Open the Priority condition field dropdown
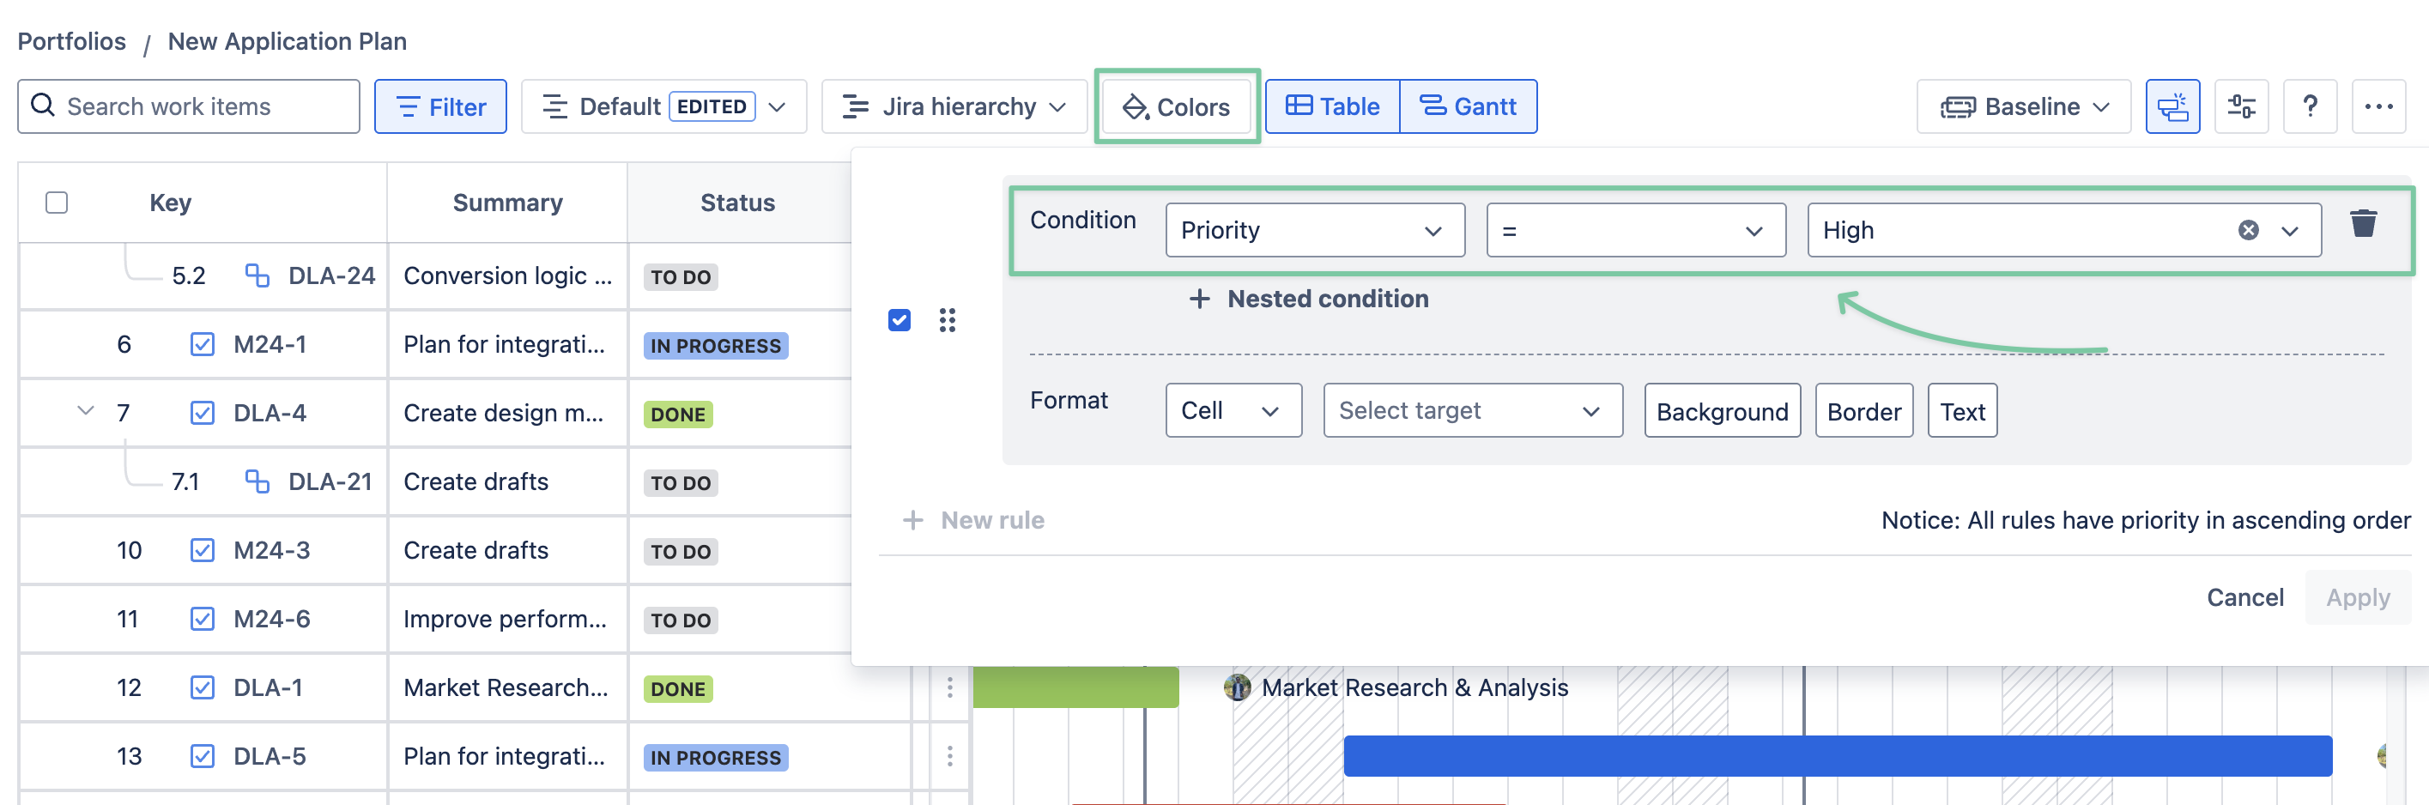Viewport: 2429px width, 805px height. [1313, 230]
